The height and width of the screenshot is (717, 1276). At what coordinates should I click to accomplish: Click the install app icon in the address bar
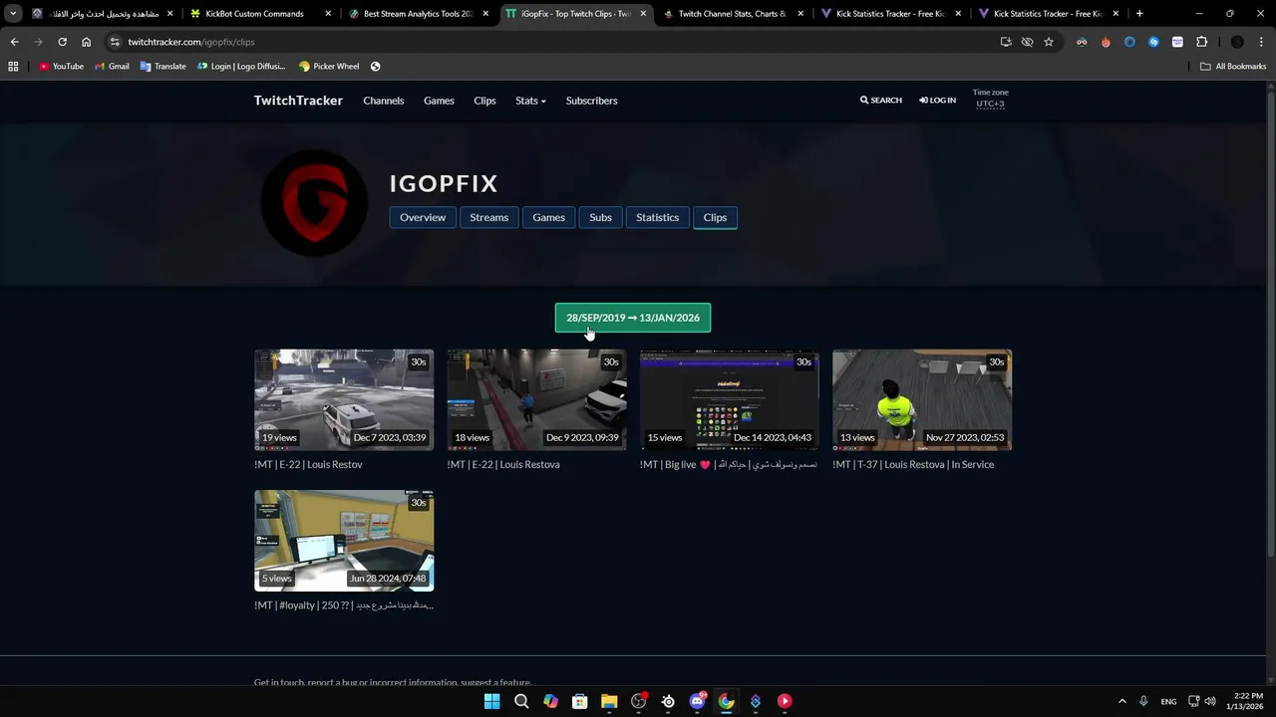(1006, 42)
